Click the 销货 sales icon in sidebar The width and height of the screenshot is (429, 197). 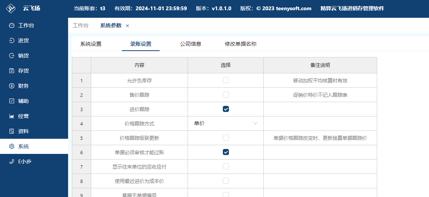click(11, 56)
